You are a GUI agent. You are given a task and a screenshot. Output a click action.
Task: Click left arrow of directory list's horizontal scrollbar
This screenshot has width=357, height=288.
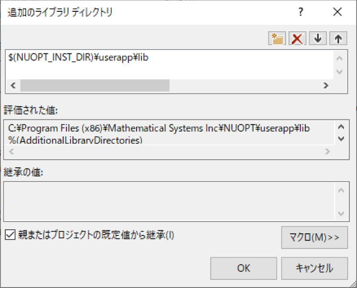click(x=13, y=86)
